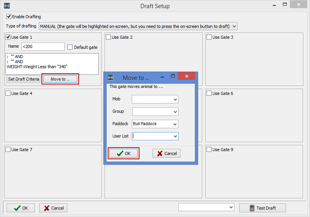Enable Use Gate 7 checkbox
This screenshot has width=310, height=217.
(x=8, y=150)
